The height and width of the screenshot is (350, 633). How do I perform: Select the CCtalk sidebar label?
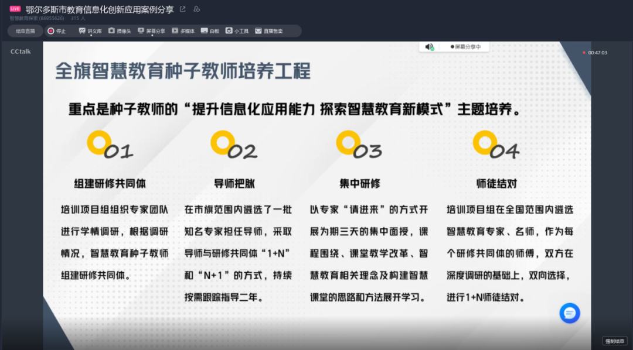(21, 52)
